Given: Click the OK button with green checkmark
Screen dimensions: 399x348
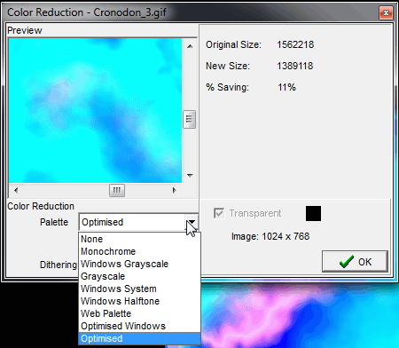Looking at the screenshot, I should tap(355, 262).
